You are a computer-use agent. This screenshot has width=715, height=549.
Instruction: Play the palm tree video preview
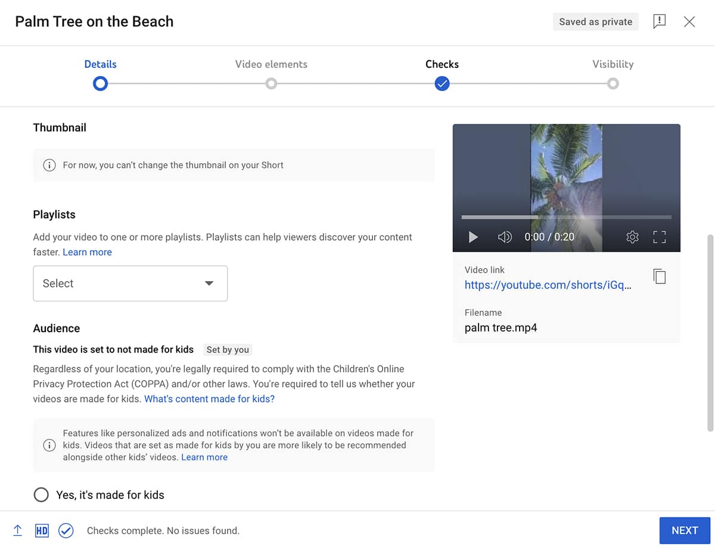pos(473,236)
